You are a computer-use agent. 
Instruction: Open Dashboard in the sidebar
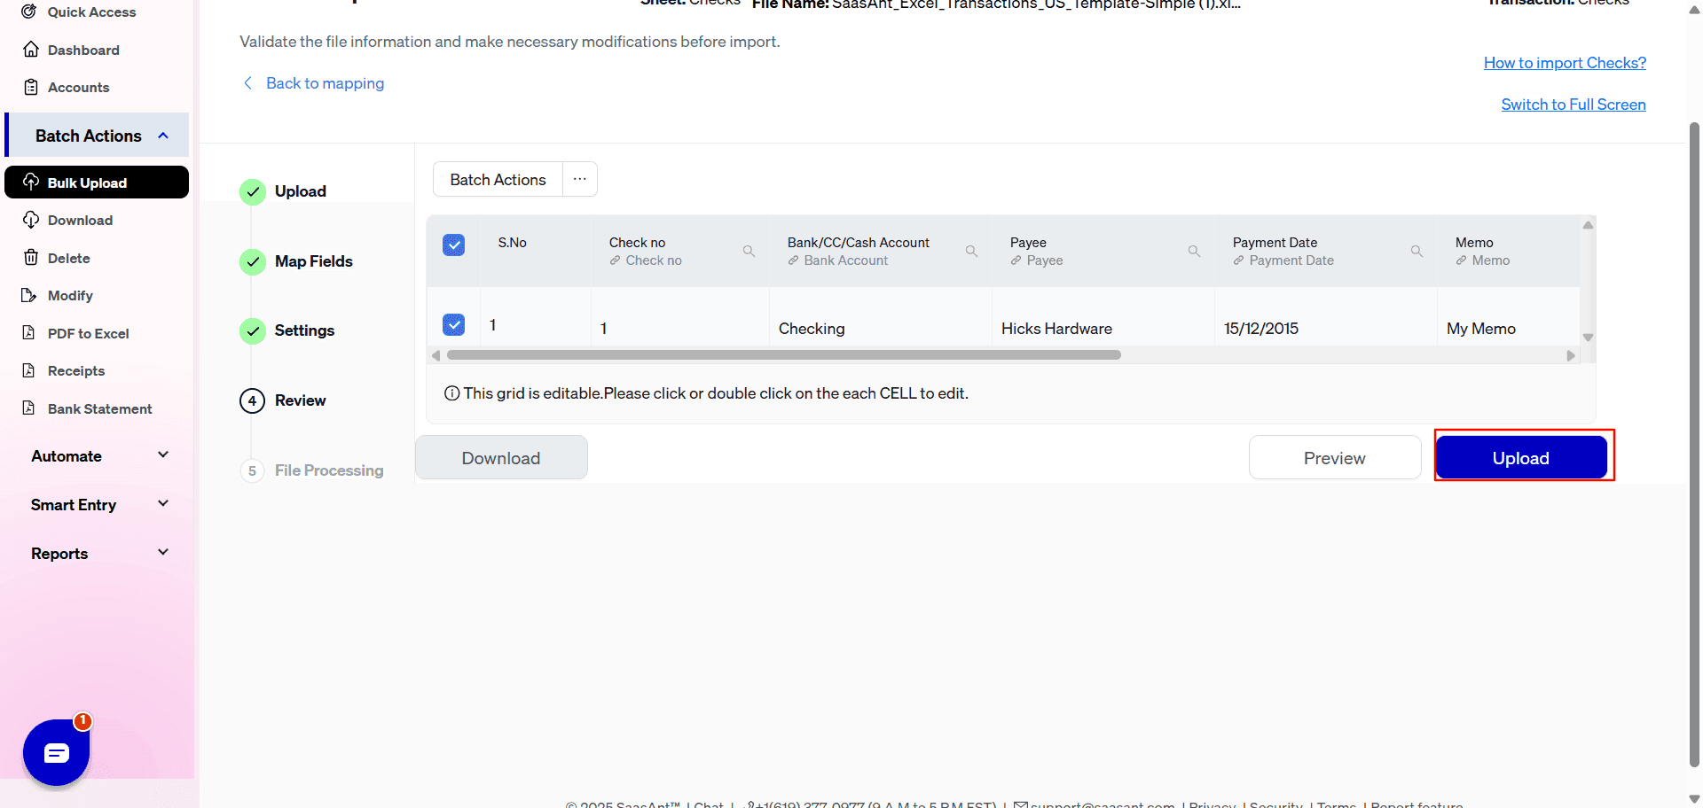(83, 50)
